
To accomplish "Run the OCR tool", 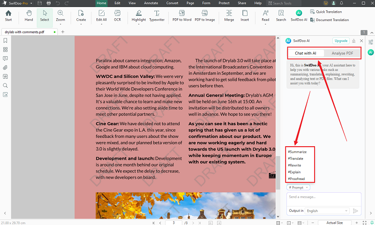I will (x=117, y=16).
